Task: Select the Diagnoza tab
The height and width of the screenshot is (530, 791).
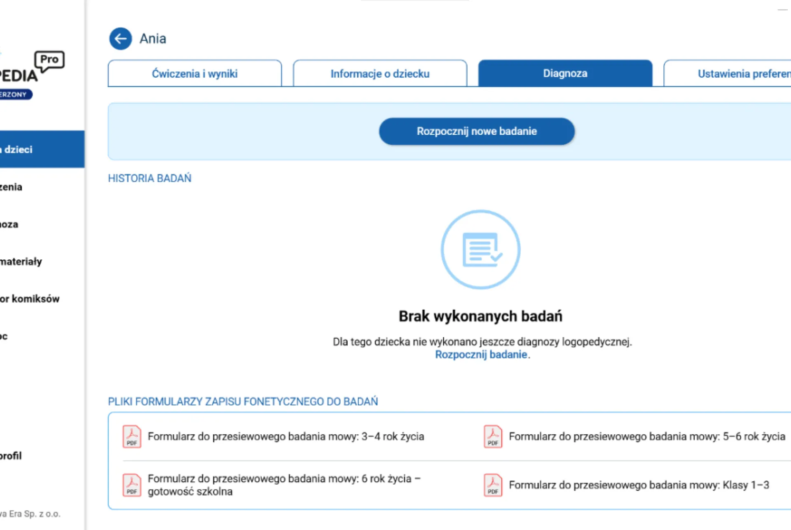Action: pos(565,73)
